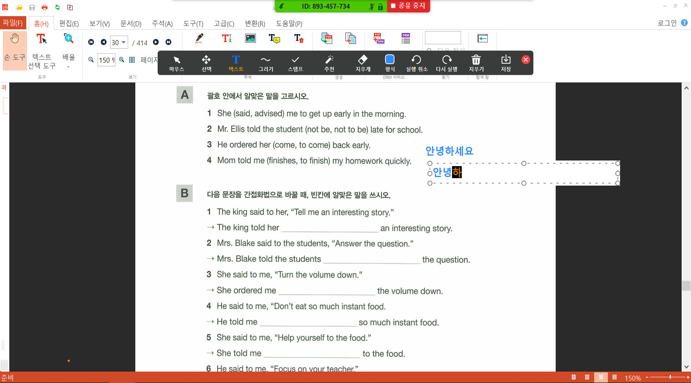The image size is (691, 383).
Task: Click 다시 실행 redo in annotation toolbar
Action: (447, 63)
